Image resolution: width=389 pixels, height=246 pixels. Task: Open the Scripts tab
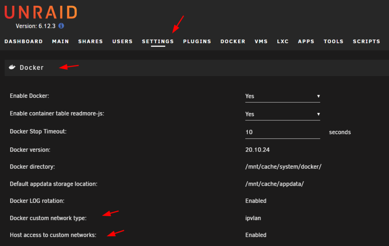[367, 42]
